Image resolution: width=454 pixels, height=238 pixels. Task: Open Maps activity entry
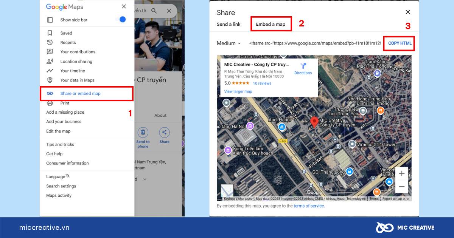[x=59, y=195]
